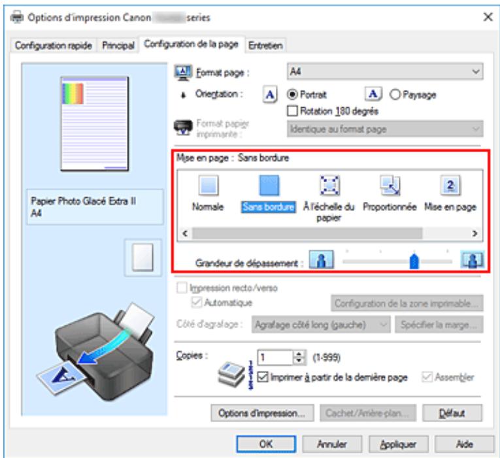The height and width of the screenshot is (458, 500).
Task: Open the Côté d'agrafage dropdown
Action: (x=321, y=325)
